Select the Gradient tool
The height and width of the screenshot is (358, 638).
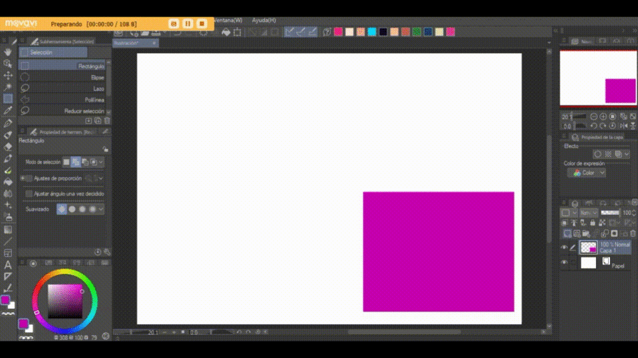[8, 230]
